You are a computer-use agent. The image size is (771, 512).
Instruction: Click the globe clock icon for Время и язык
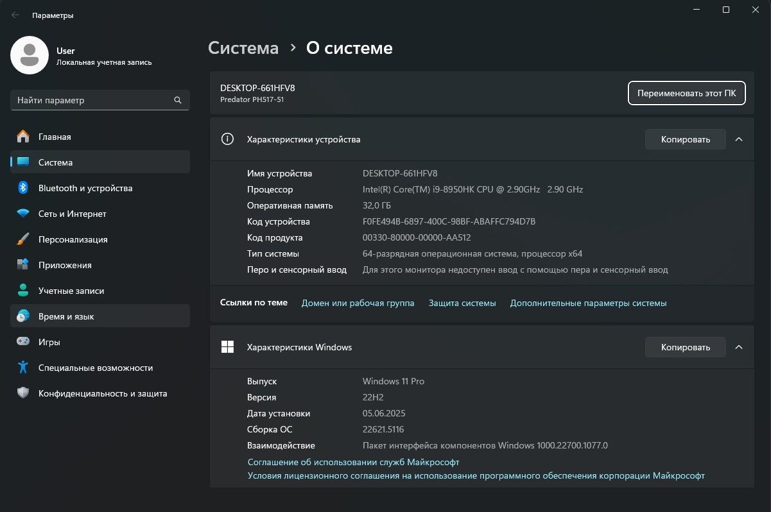(x=23, y=316)
